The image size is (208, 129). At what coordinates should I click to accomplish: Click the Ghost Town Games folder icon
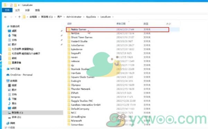[69, 37]
